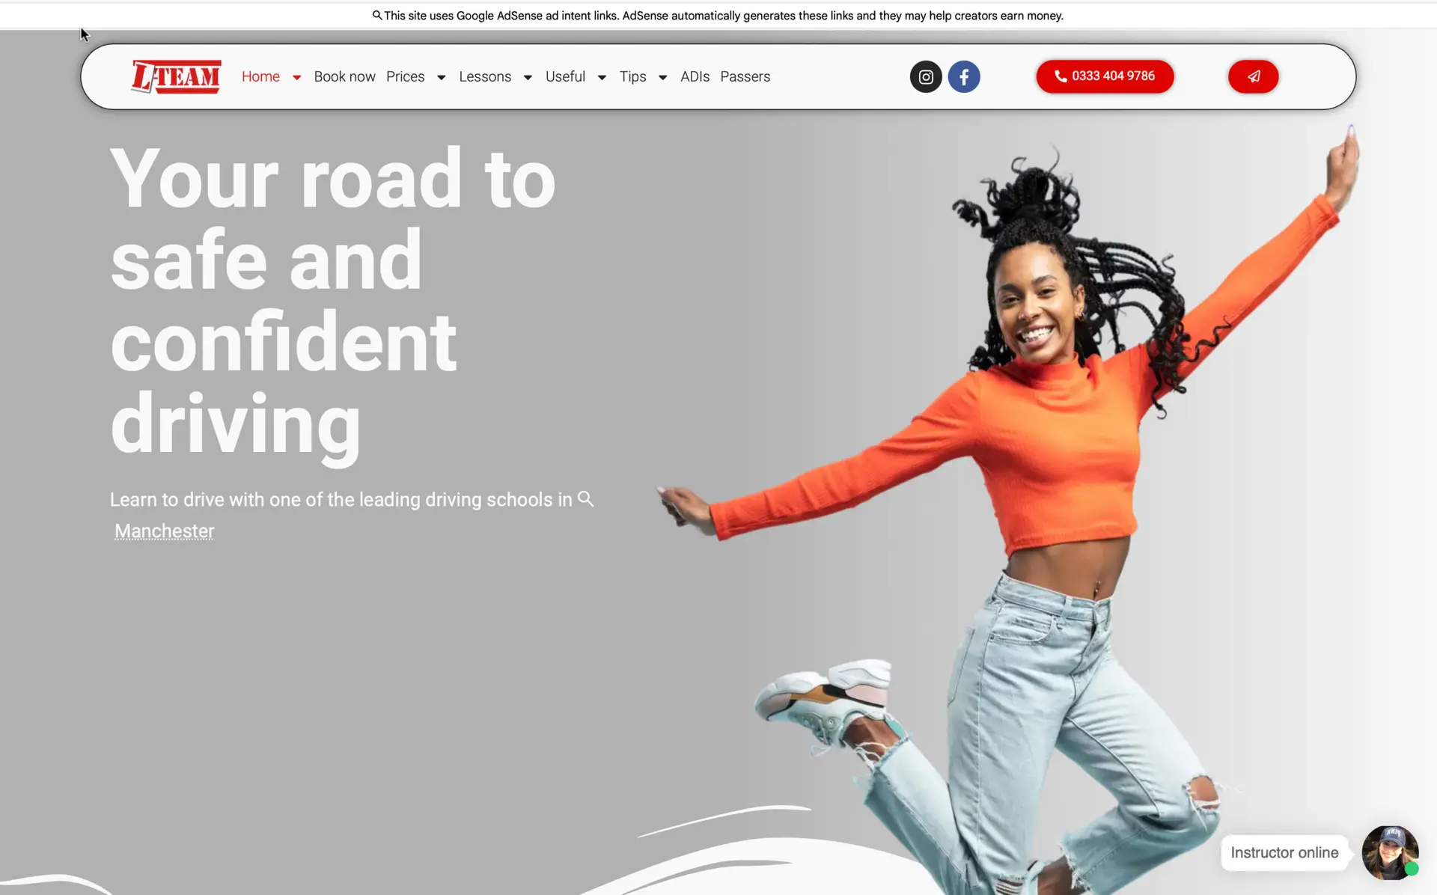Click the Instructor online chat bubble
1437x895 pixels.
point(1284,852)
